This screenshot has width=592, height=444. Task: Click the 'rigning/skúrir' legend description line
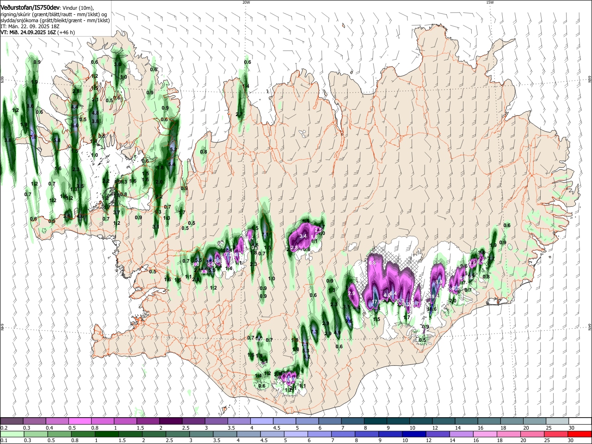[x=54, y=14]
